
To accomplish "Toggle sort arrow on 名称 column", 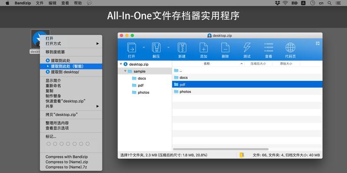I will [x=242, y=64].
